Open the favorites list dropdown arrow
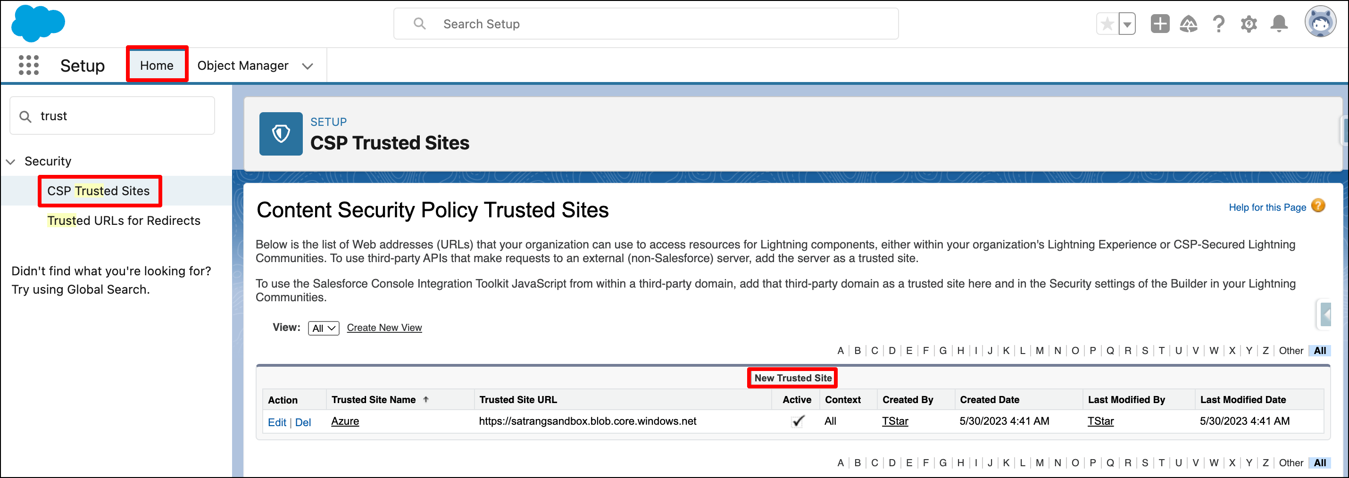 [1127, 24]
